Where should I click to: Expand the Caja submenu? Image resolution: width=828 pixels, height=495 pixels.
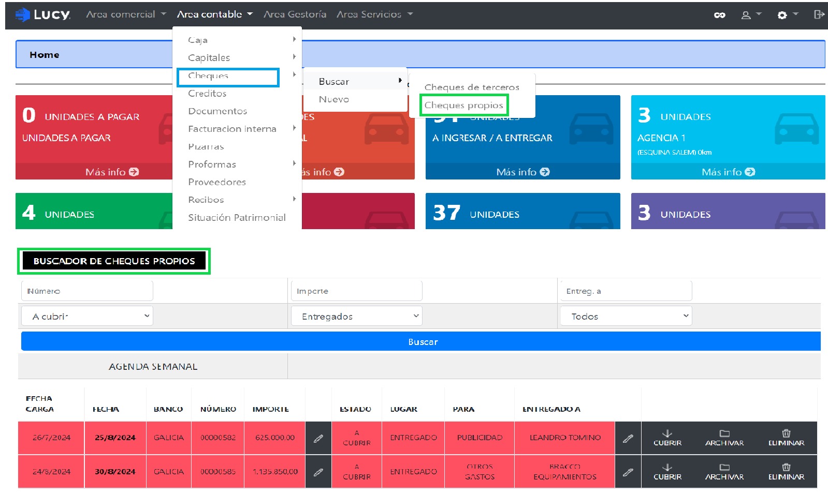[x=237, y=40]
